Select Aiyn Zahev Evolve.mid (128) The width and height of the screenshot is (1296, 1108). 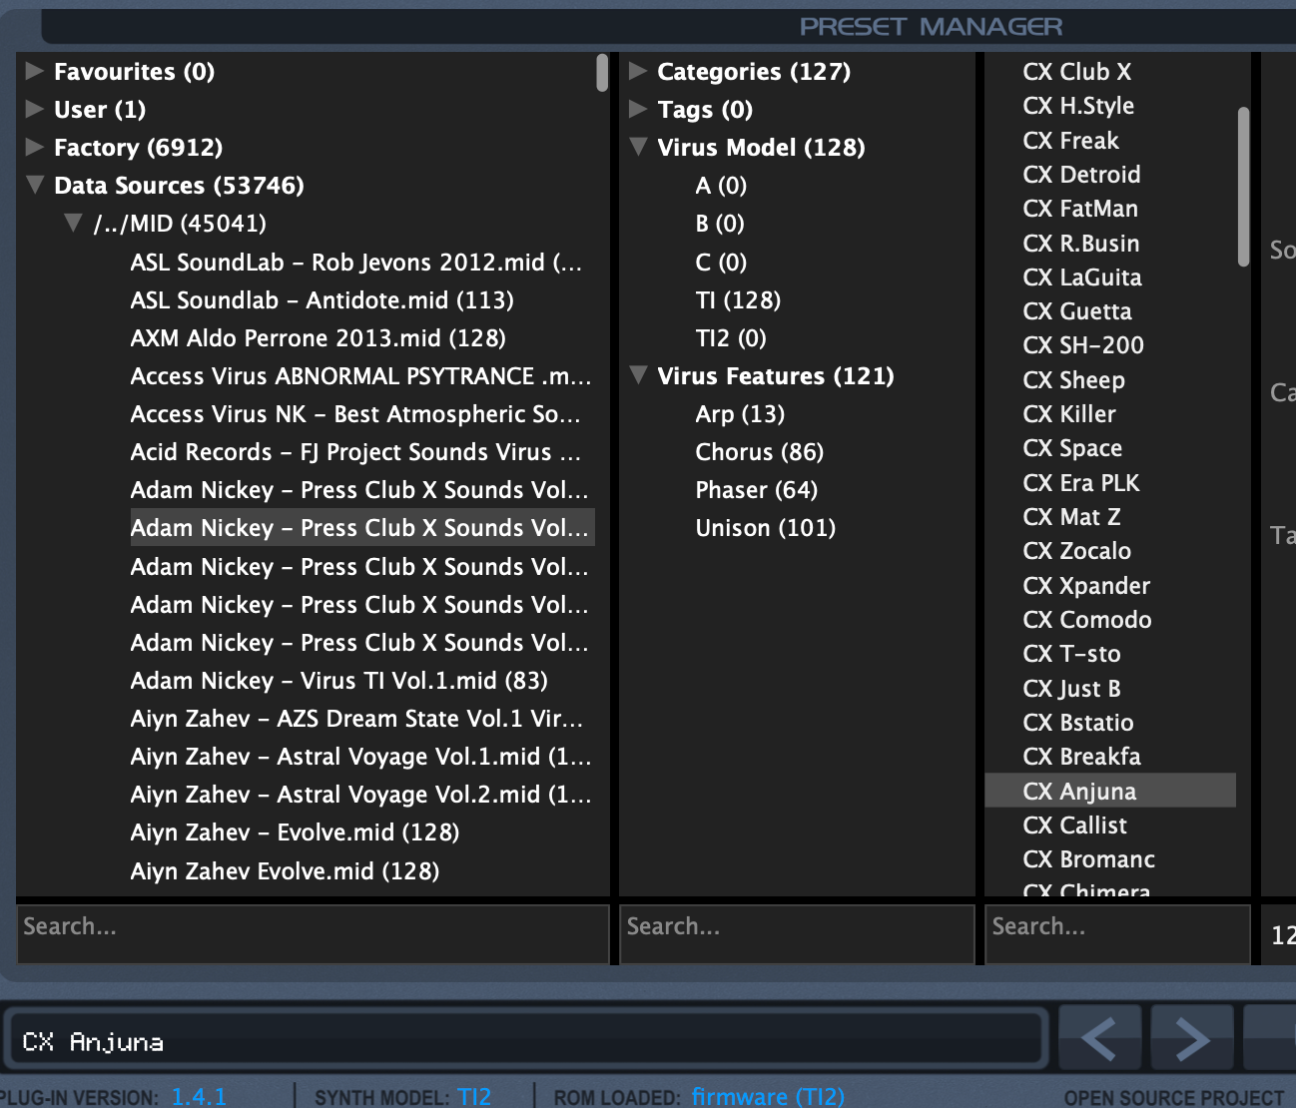(x=286, y=870)
